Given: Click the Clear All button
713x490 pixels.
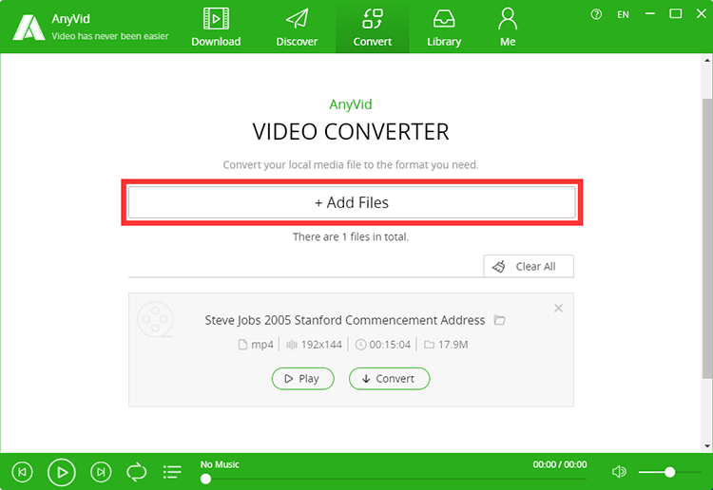Looking at the screenshot, I should click(x=529, y=266).
